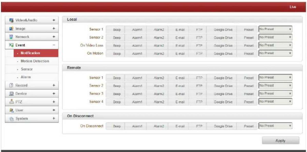Click the Image menu icon
The height and width of the screenshot is (152, 307).
11,29
